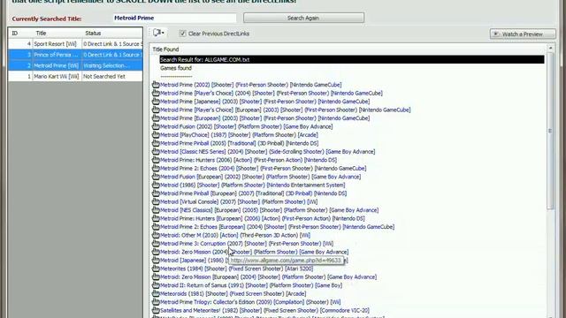Select the Mario Kart Wii [Wii] row

75,77
